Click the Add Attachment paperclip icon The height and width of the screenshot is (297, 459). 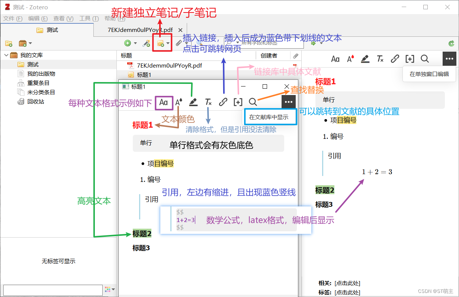coord(178,43)
